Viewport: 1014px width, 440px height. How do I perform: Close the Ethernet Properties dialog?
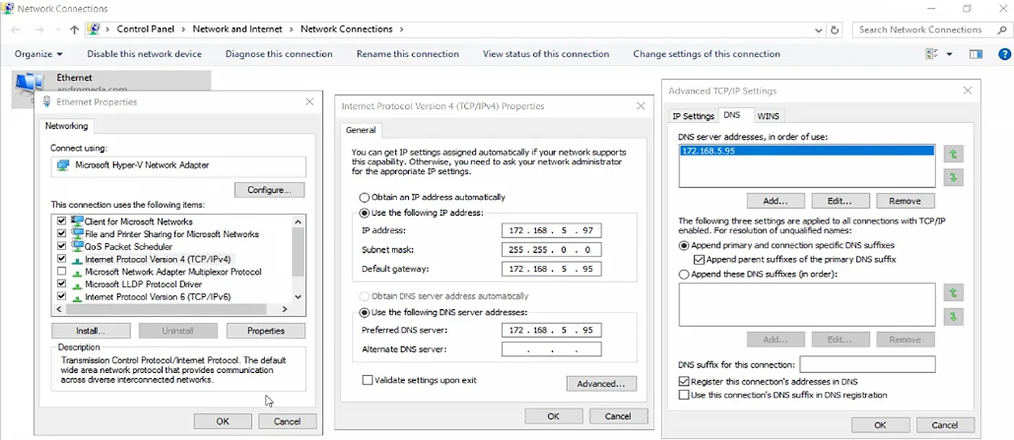coord(309,102)
